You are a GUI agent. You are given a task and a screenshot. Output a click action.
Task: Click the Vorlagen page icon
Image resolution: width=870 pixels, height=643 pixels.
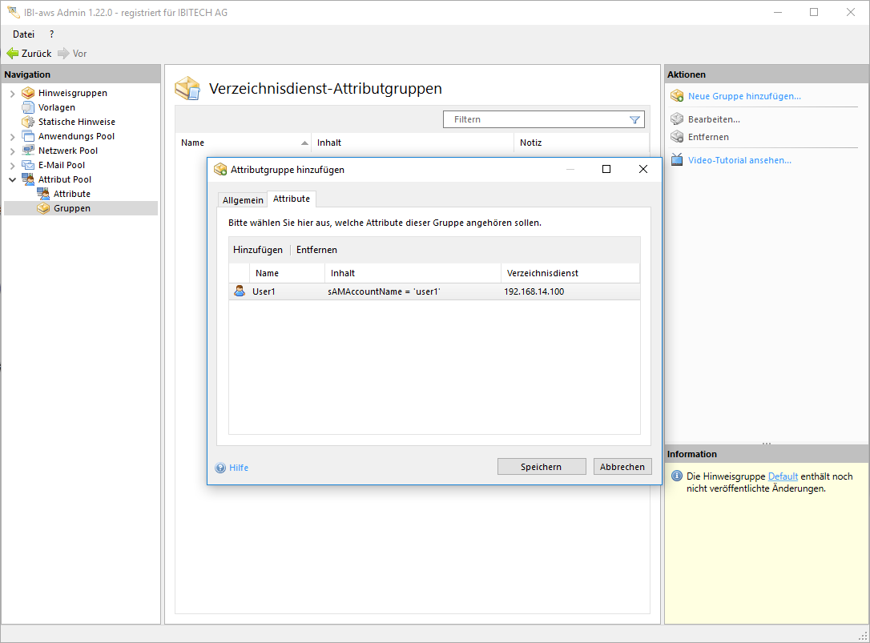tap(28, 107)
